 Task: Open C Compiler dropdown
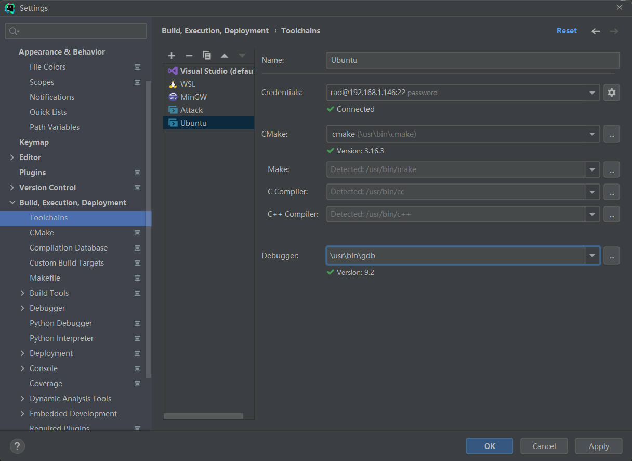tap(592, 192)
